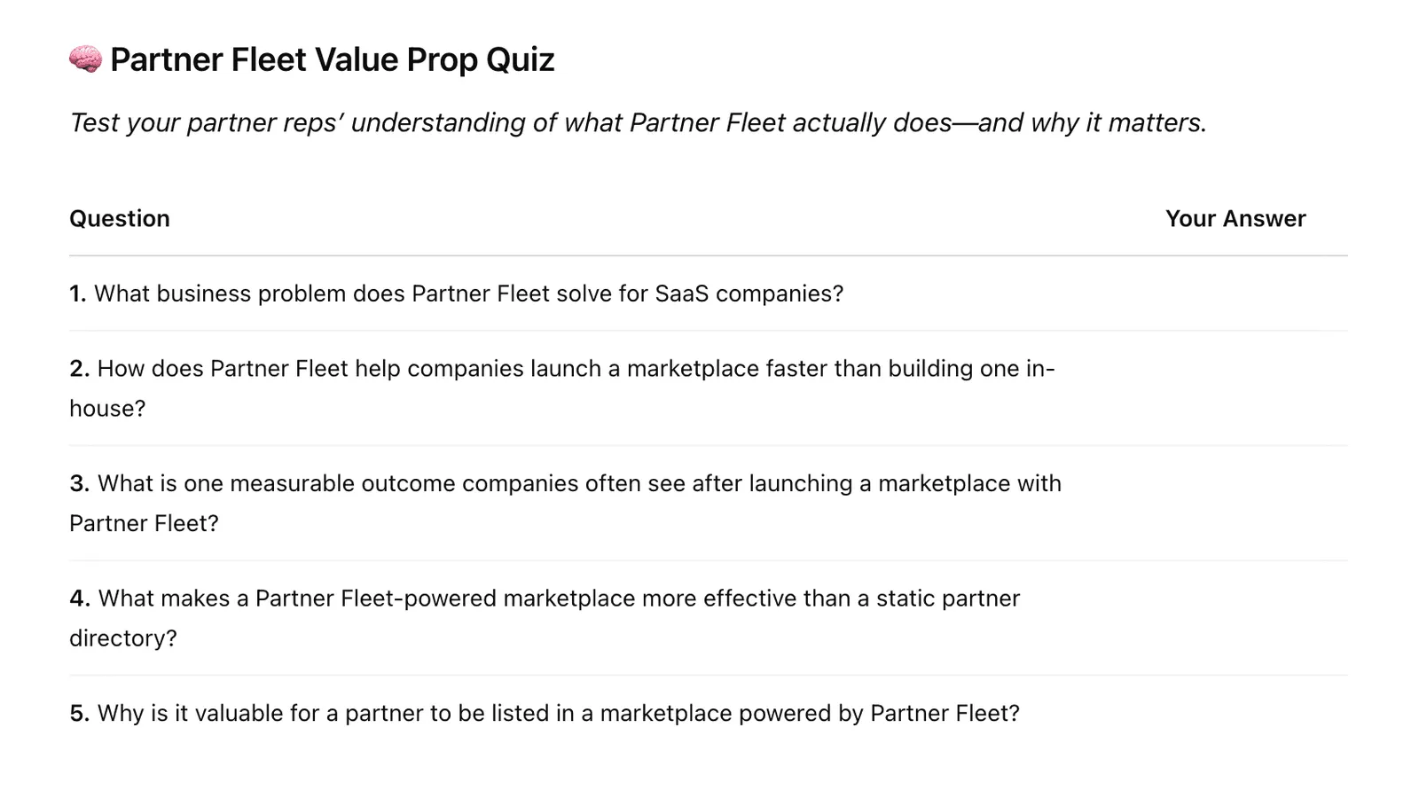
Task: Click the bold number 5. label
Action: pos(80,714)
